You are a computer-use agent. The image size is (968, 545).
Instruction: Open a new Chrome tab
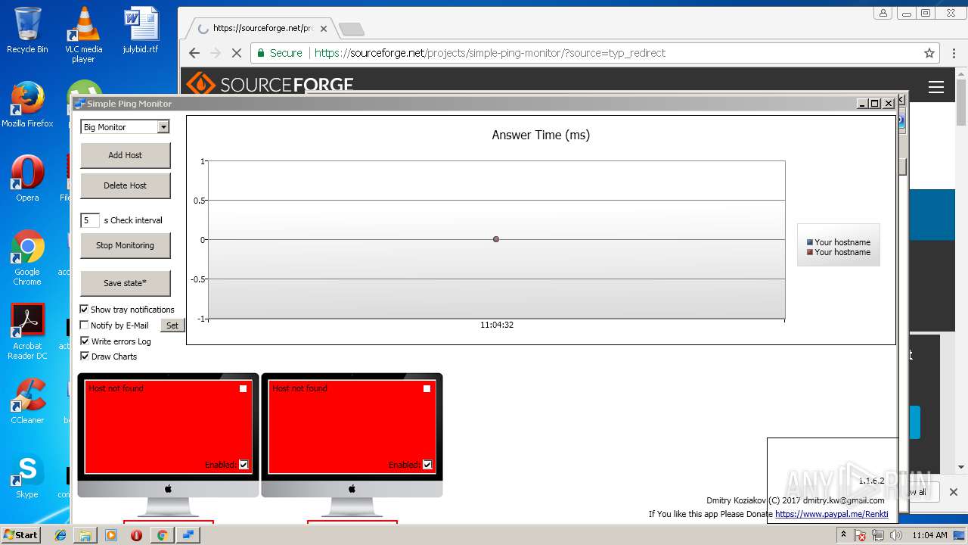pyautogui.click(x=351, y=29)
